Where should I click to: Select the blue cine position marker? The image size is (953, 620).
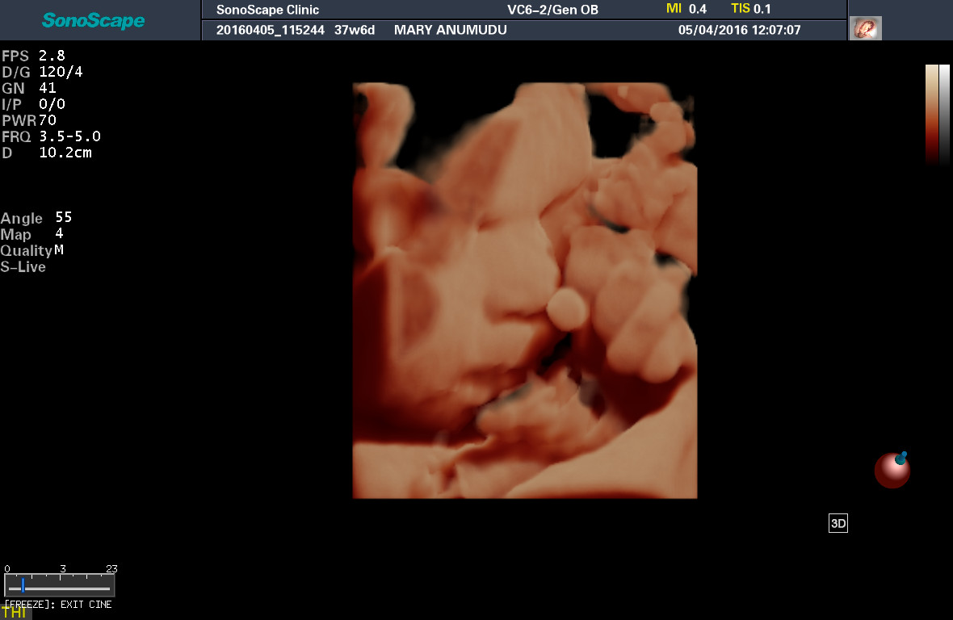pyautogui.click(x=23, y=585)
